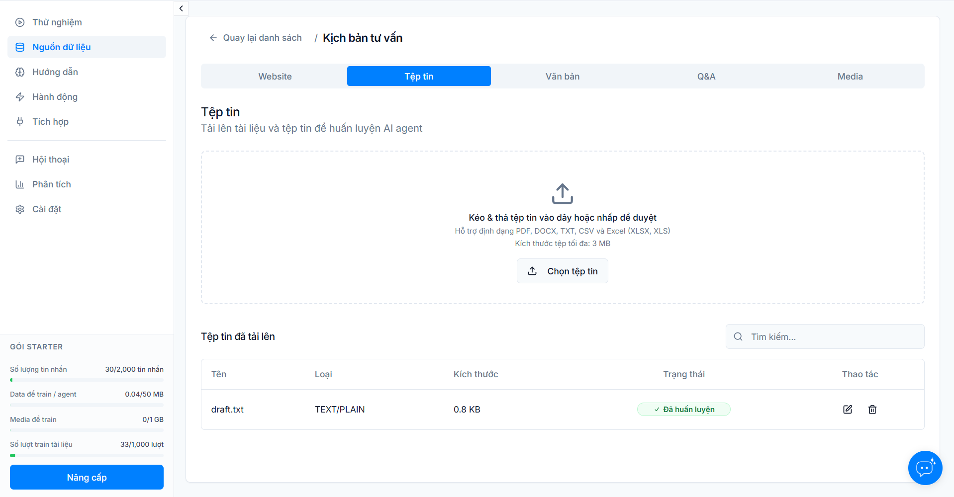Screen dimensions: 954x497
Task: Click the back arrow icon
Action: click(x=213, y=38)
